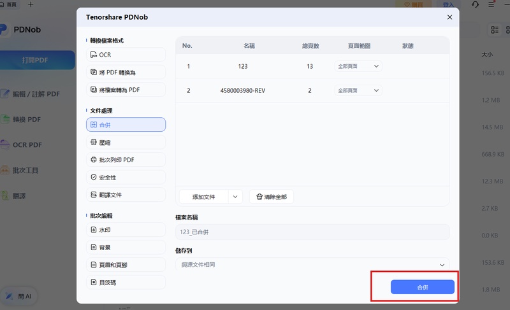Screen dimensions: 510x310
Task: Expand page range dropdown for file 123
Action: coord(358,66)
